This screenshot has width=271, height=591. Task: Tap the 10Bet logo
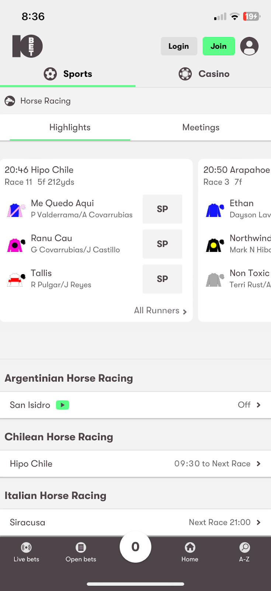click(x=28, y=46)
